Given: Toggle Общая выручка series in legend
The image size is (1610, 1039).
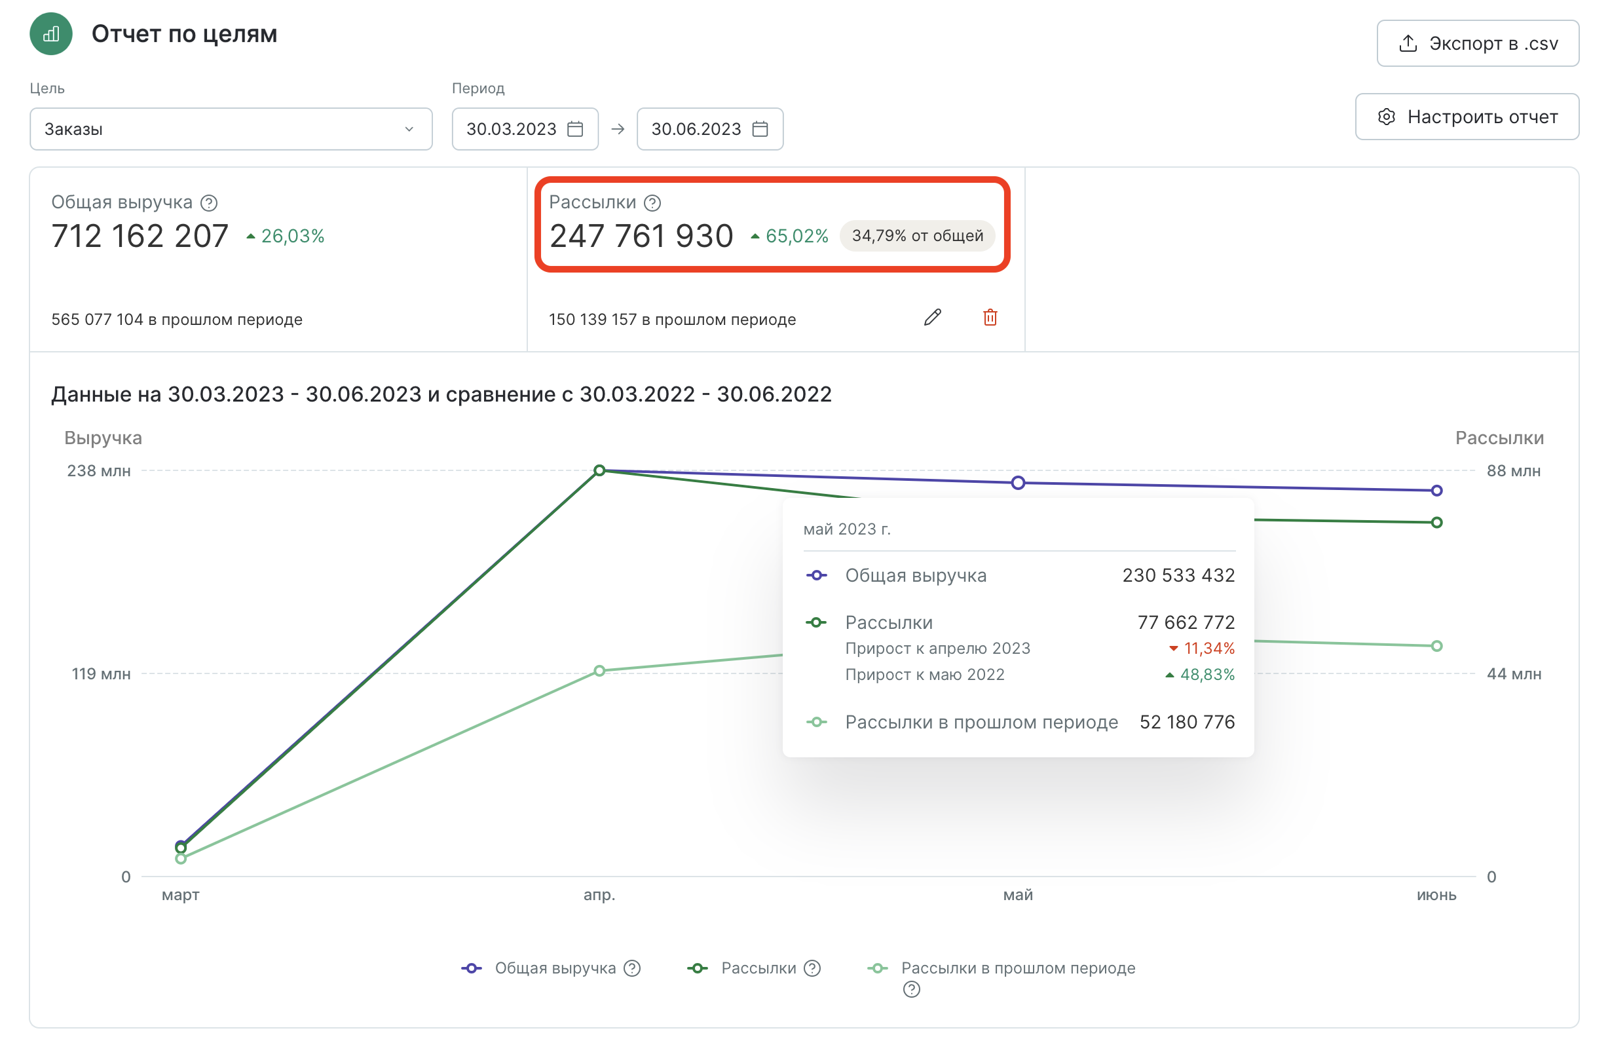Looking at the screenshot, I should [x=538, y=968].
